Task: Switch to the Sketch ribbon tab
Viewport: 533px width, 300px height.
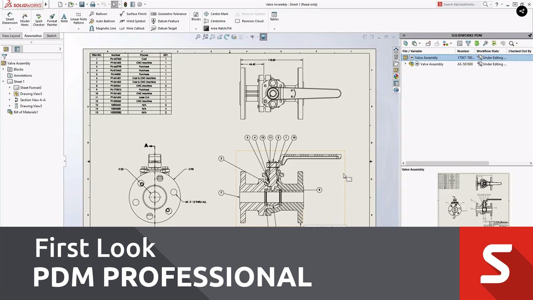Action: [x=51, y=35]
